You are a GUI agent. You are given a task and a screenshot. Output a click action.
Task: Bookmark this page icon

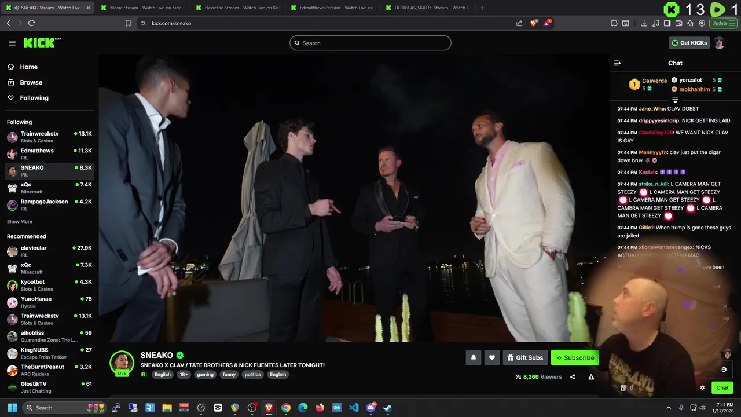pyautogui.click(x=128, y=23)
